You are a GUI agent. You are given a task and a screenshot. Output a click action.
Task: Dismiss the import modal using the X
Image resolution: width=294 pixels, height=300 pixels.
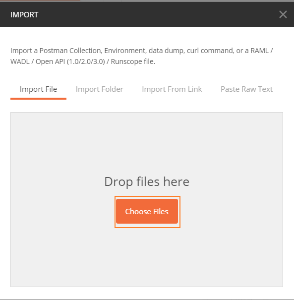(x=283, y=14)
